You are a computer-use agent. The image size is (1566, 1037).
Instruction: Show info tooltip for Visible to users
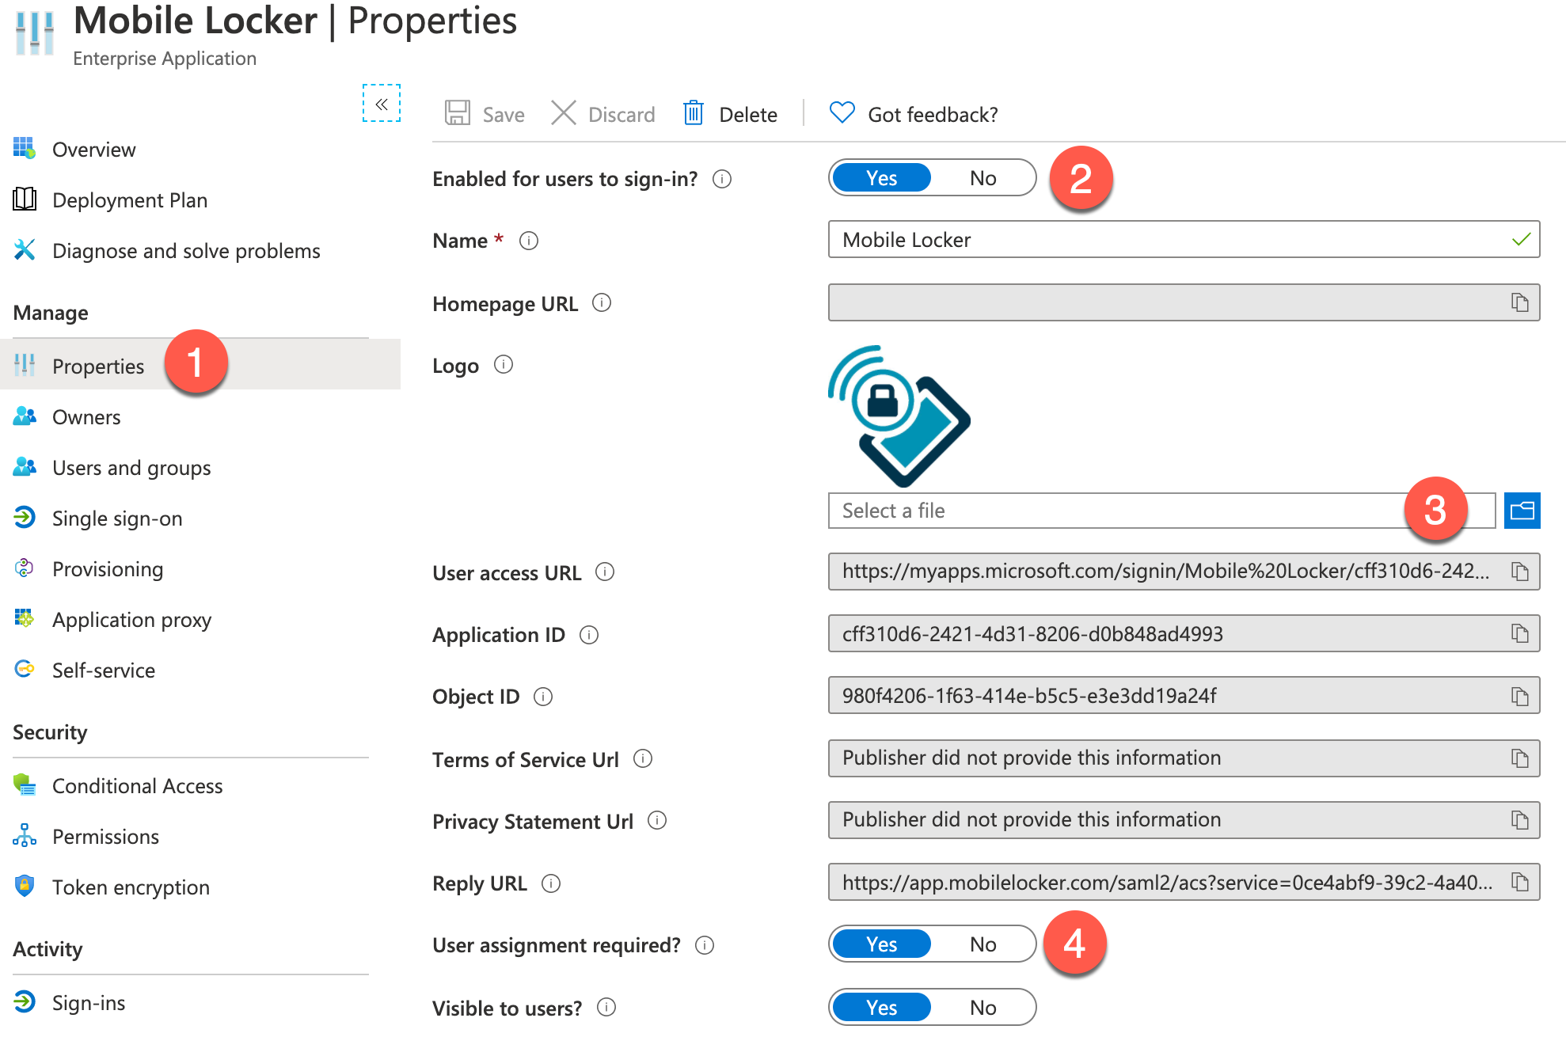[606, 1007]
